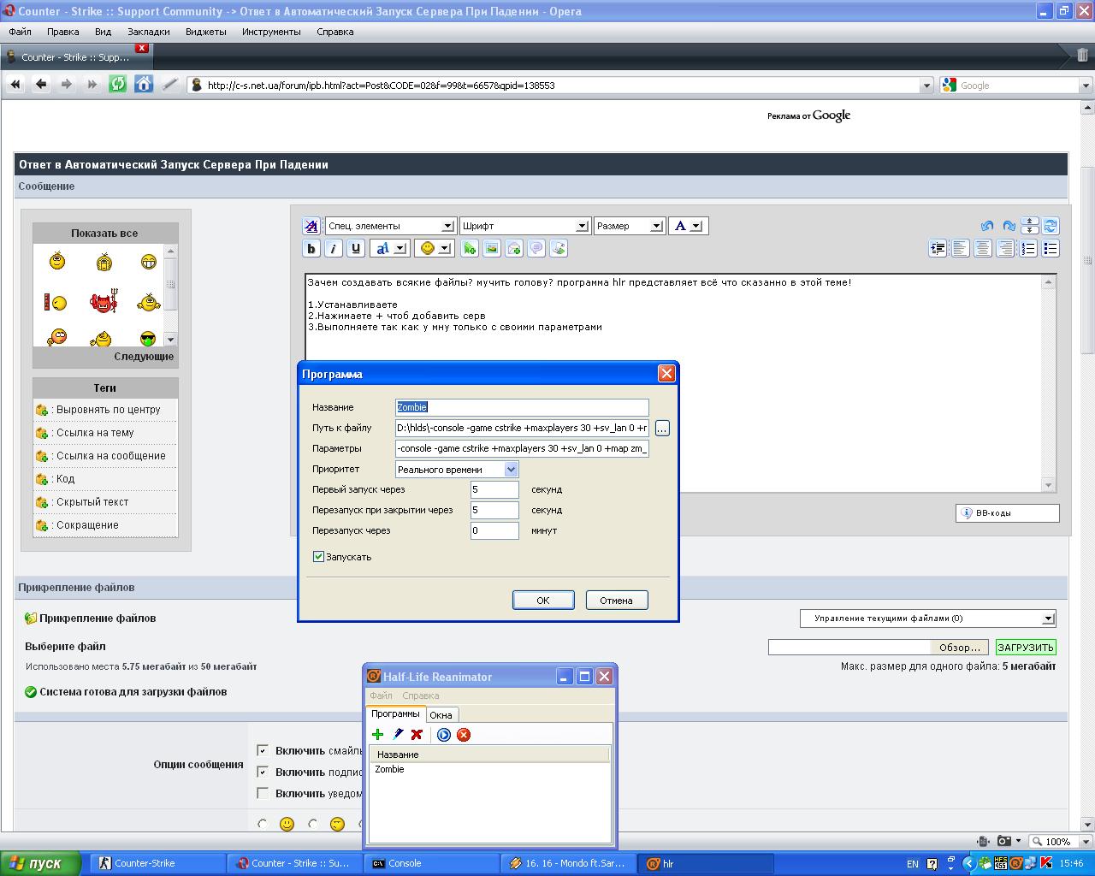Open the Шрифт font dropdown
1095x876 pixels.
(x=524, y=226)
